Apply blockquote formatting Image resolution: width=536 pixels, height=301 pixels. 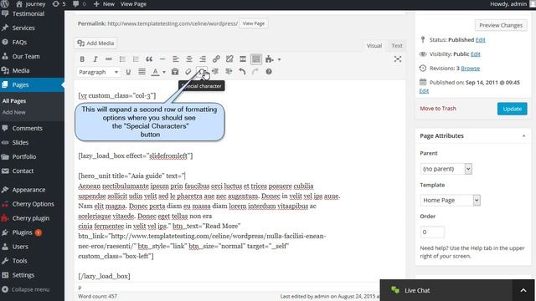(149, 59)
